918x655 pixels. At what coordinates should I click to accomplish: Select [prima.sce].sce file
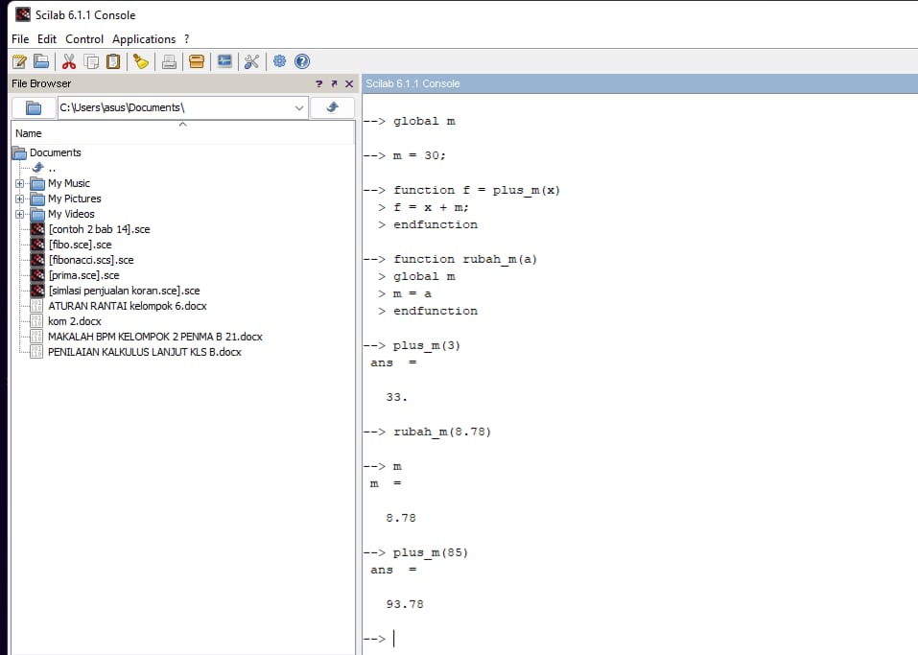click(x=83, y=275)
